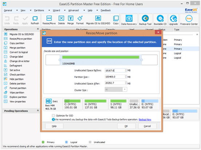Image resolution: width=201 pixels, height=150 pixels.
Task: Open the Cluster Size dropdown
Action: coord(124,89)
